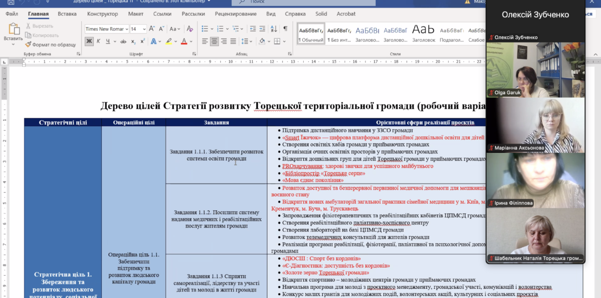This screenshot has width=601, height=298.
Task: Click Формат по образцу format painter
Action: pos(50,44)
